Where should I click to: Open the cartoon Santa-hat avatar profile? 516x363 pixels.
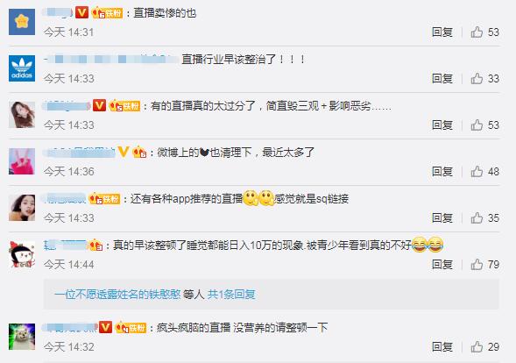[x=22, y=254]
